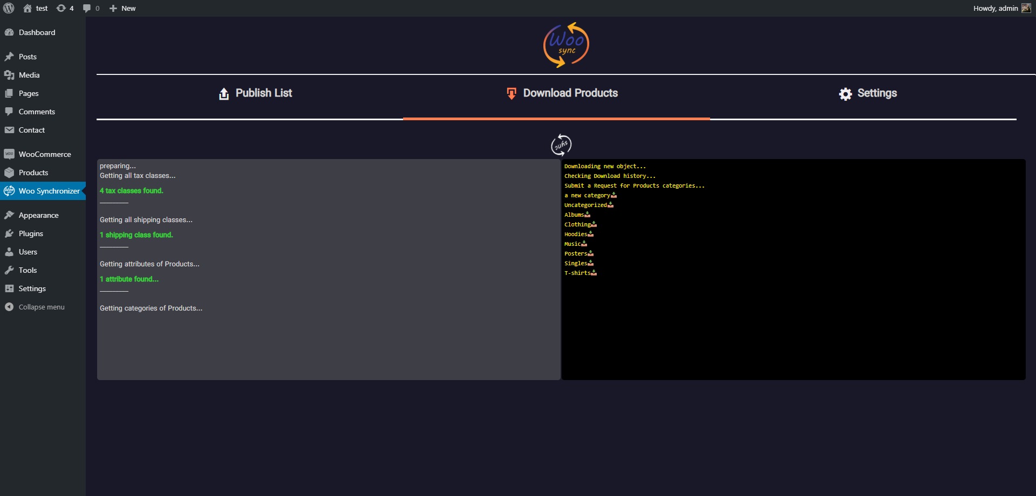Switch to the Download Products tab

[562, 93]
